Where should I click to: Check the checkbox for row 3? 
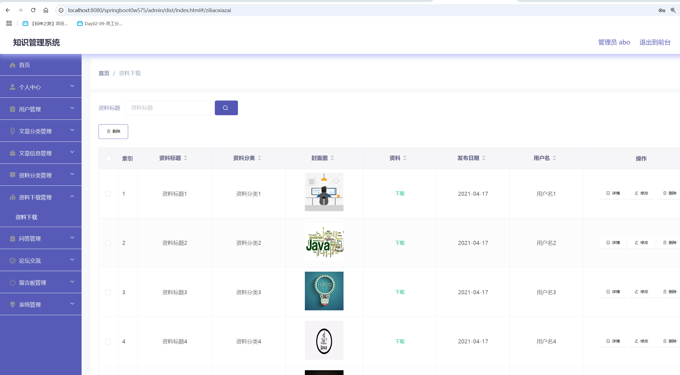108,292
